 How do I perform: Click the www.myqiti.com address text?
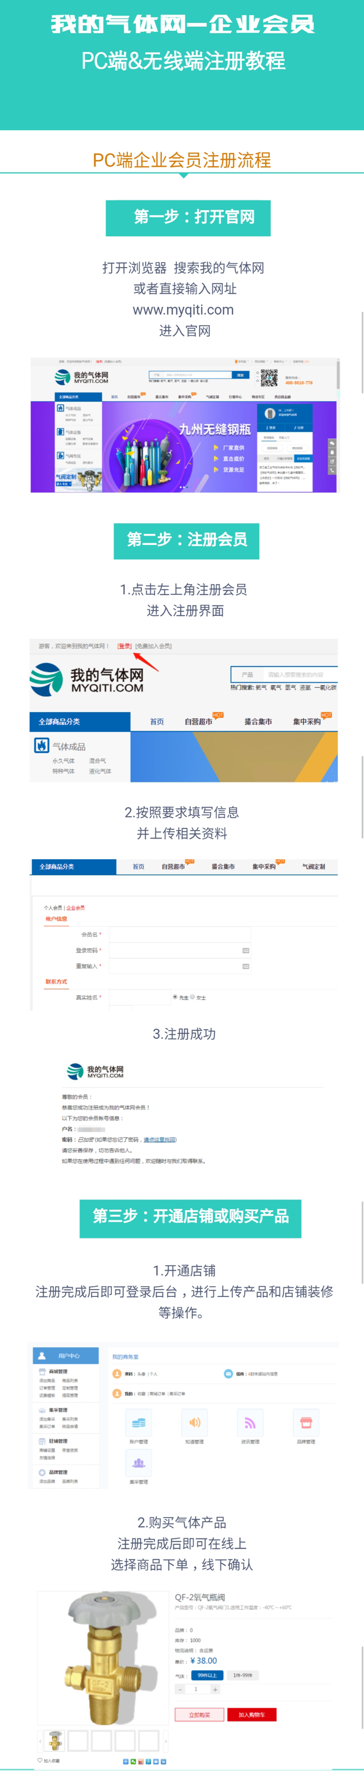coord(183,310)
